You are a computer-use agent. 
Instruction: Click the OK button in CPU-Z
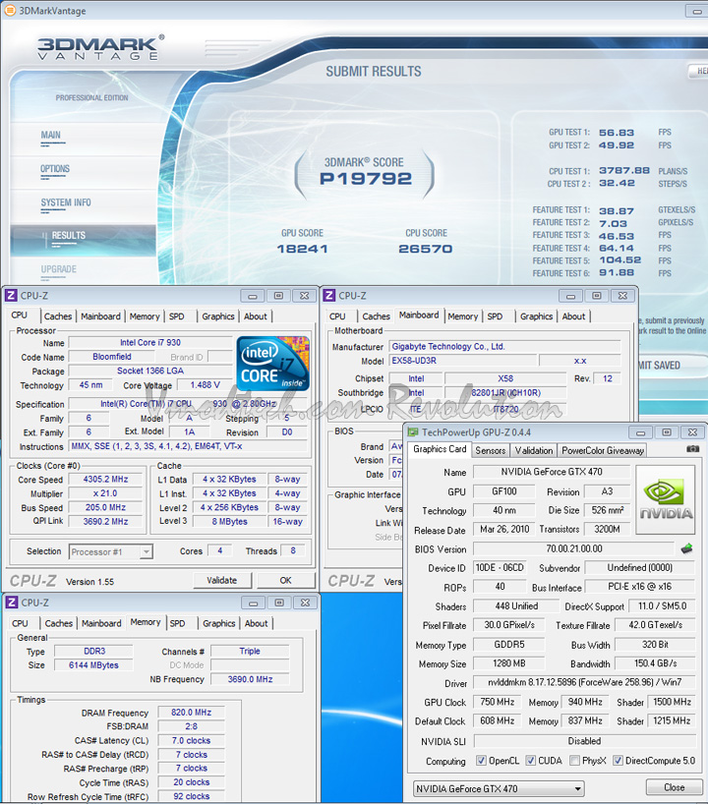click(x=286, y=581)
